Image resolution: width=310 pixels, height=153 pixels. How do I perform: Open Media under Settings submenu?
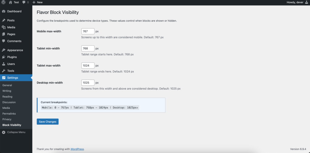coord(6,108)
